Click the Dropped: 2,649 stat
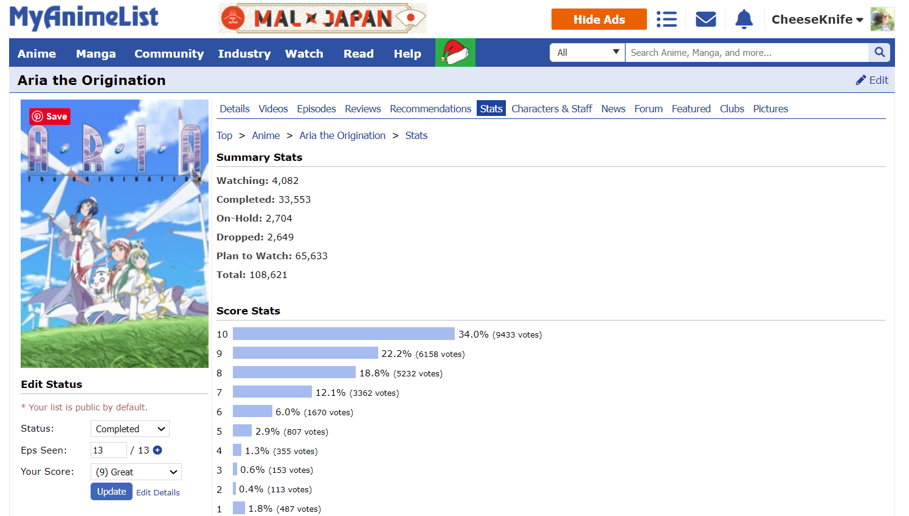The height and width of the screenshot is (516, 909). [255, 237]
